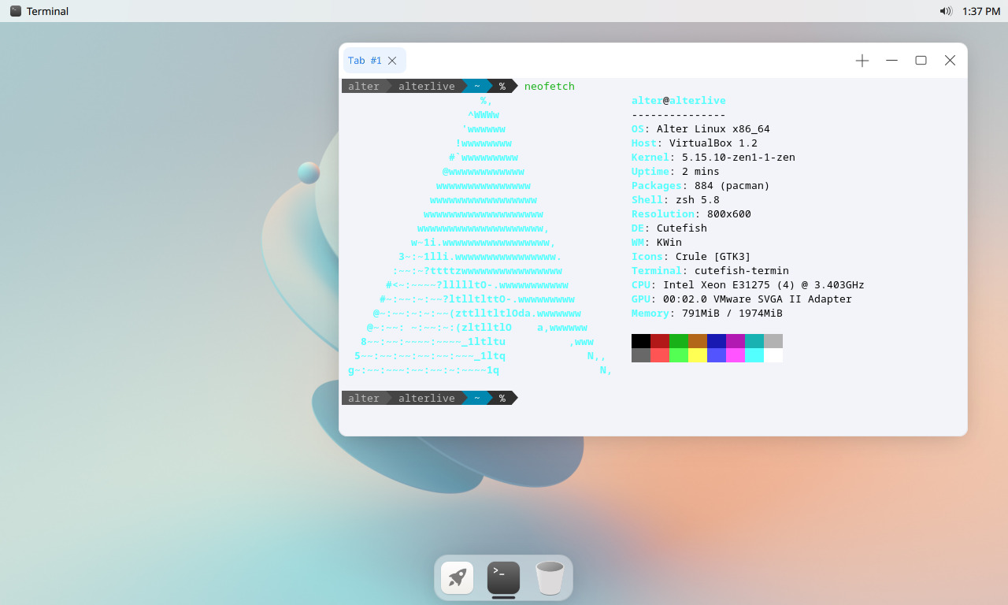Click the Terminal app icon in top bar

coord(16,11)
